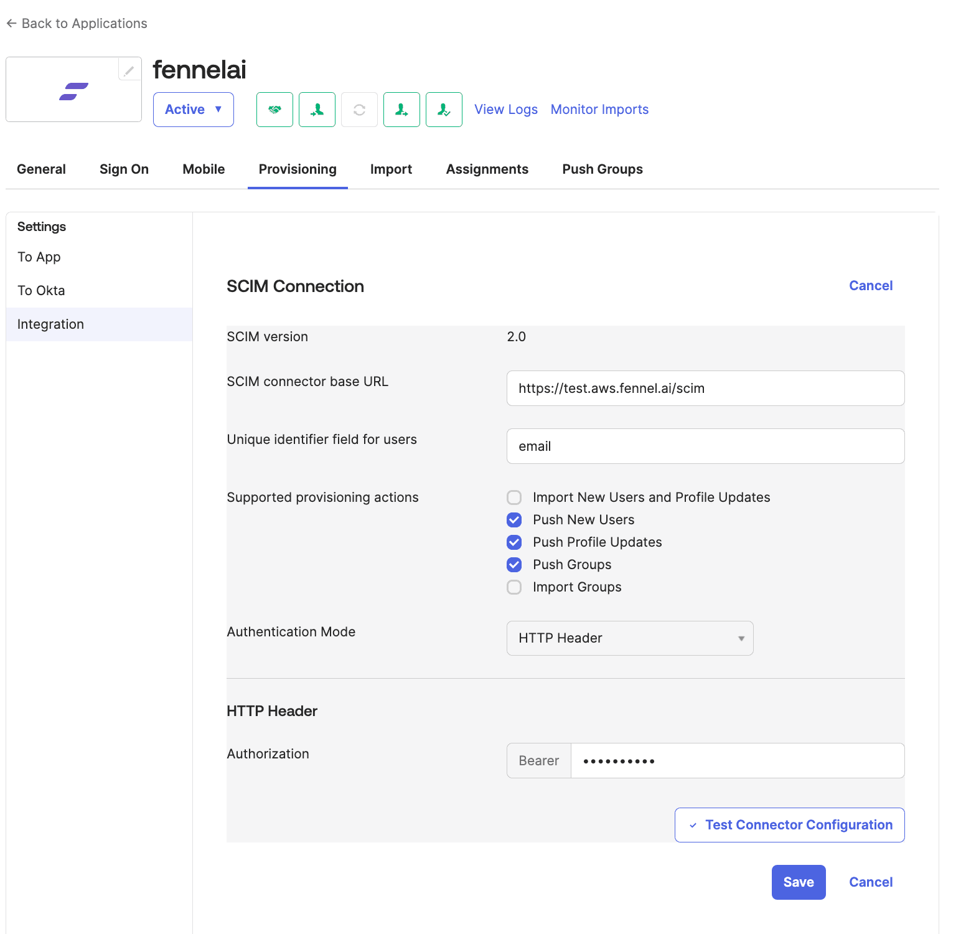Open the Monitor Imports link
The width and height of the screenshot is (966, 934).
[599, 110]
